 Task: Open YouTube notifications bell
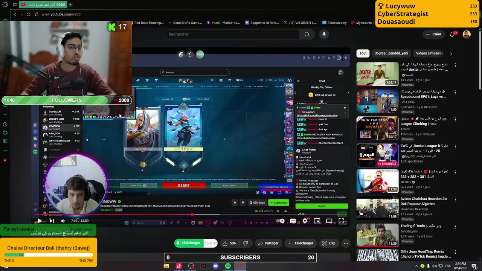(452, 34)
